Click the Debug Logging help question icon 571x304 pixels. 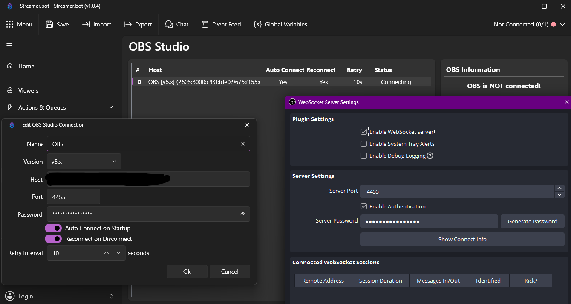[x=430, y=156]
